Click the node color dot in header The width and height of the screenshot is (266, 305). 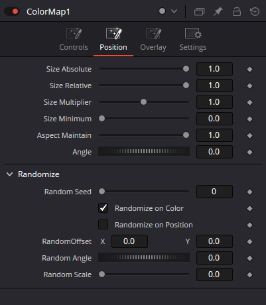click(162, 11)
